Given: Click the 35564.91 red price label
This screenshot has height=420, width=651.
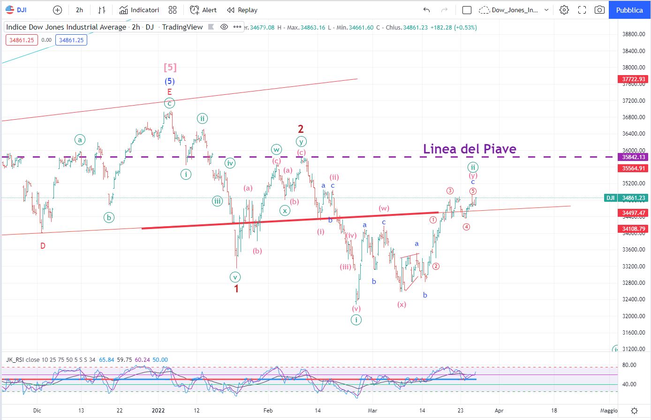Looking at the screenshot, I should click(634, 168).
